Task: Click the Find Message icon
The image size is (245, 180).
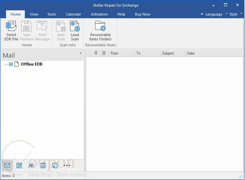Action: [42, 26]
